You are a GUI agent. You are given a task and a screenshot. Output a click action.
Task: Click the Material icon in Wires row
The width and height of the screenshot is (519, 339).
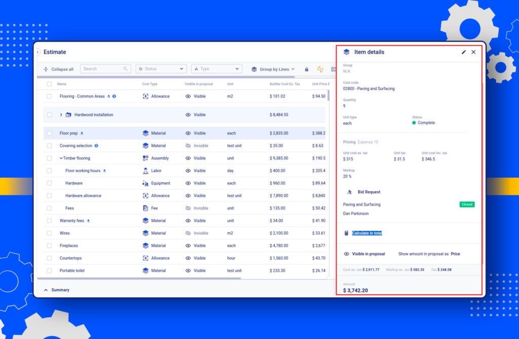click(145, 233)
